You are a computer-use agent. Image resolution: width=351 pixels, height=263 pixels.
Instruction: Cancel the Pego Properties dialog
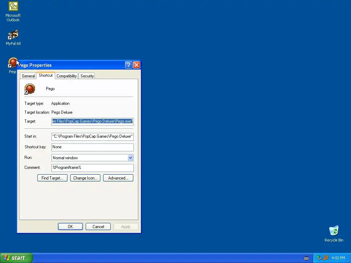pyautogui.click(x=98, y=227)
